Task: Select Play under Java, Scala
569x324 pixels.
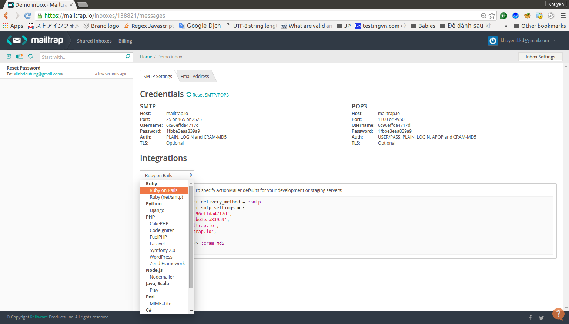Action: pyautogui.click(x=164, y=290)
